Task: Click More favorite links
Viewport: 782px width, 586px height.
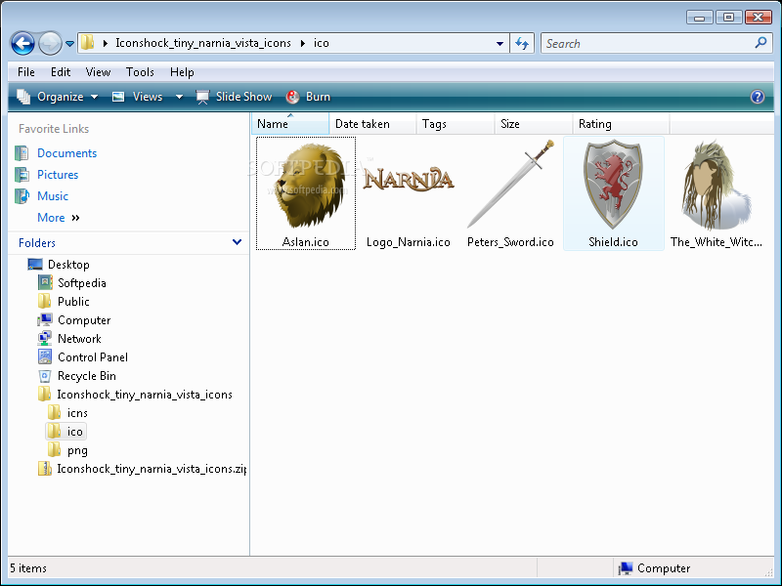Action: click(58, 218)
